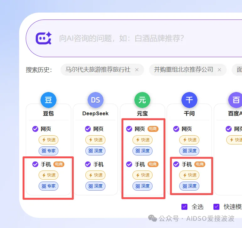Uncheck 手机 under 豆包
242x228 pixels.
coord(35,164)
